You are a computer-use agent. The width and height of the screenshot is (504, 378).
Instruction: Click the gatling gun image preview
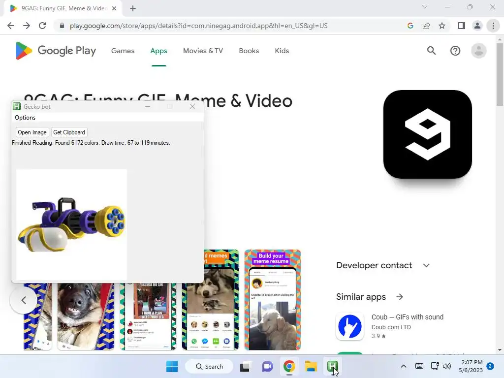click(72, 224)
